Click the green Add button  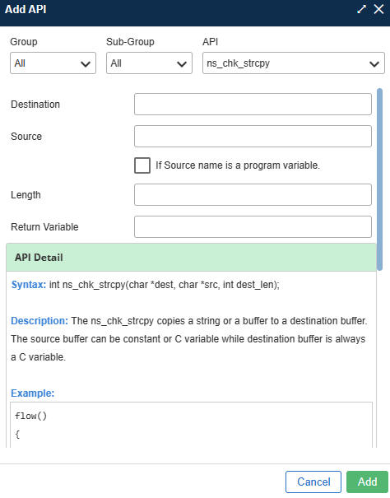(x=367, y=482)
